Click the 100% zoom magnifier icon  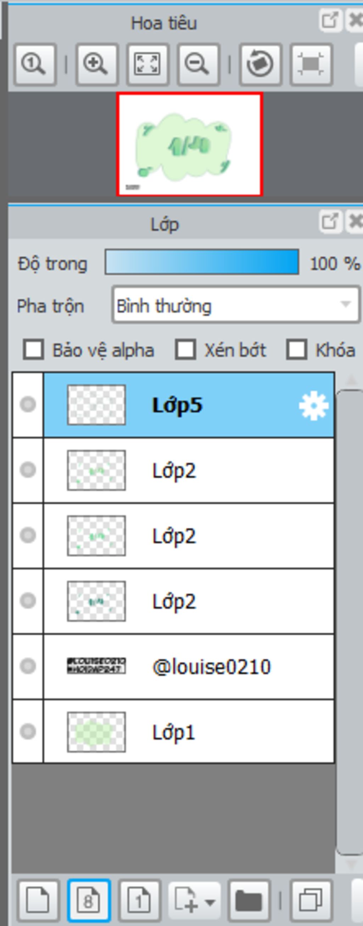point(35,65)
